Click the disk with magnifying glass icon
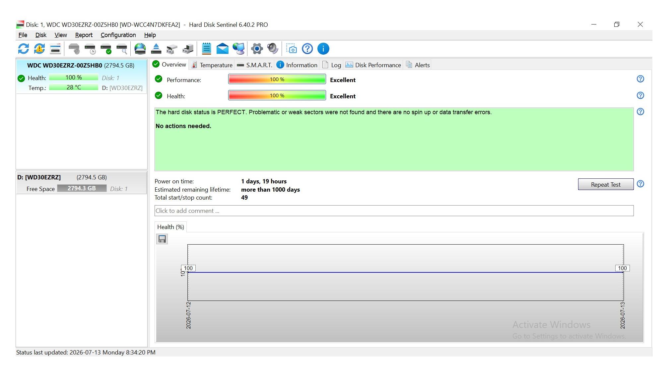The image size is (668, 375). (122, 49)
